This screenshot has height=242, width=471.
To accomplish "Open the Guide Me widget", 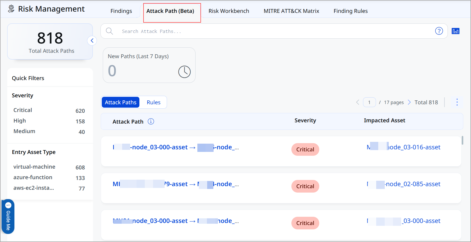I will point(8,217).
